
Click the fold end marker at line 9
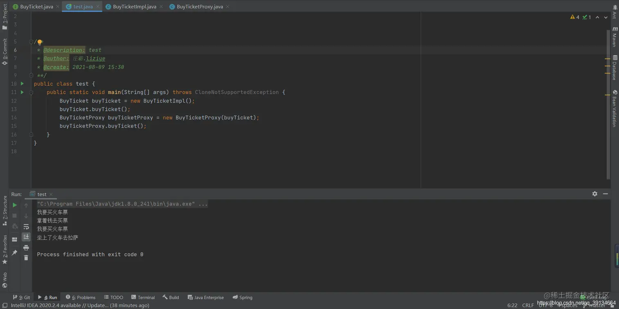tap(31, 75)
